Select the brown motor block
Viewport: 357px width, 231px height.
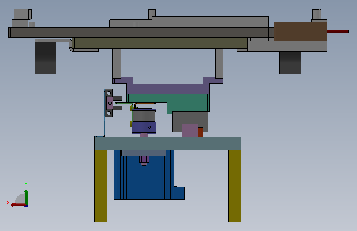click(300, 31)
